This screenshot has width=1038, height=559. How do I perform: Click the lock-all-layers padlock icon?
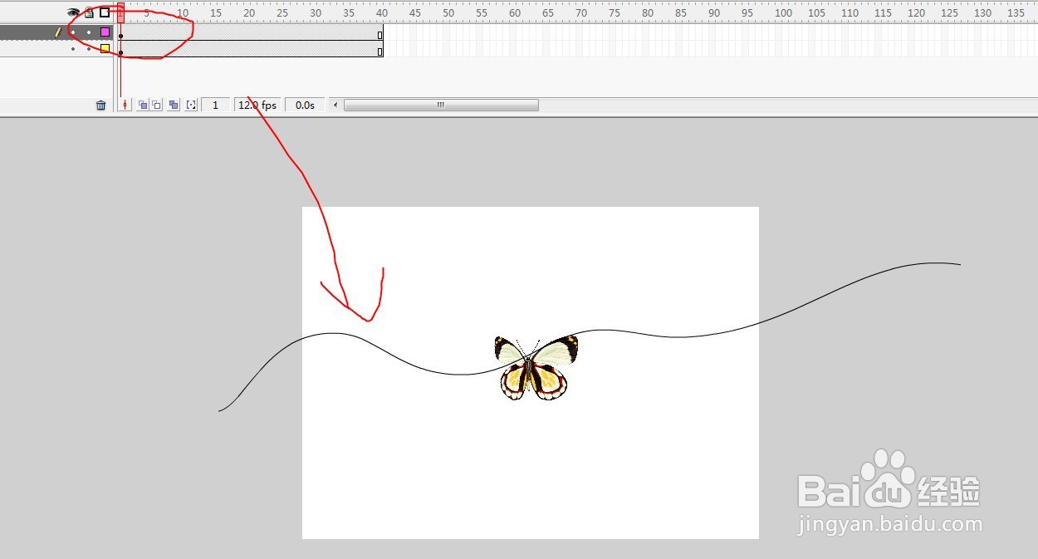click(89, 12)
